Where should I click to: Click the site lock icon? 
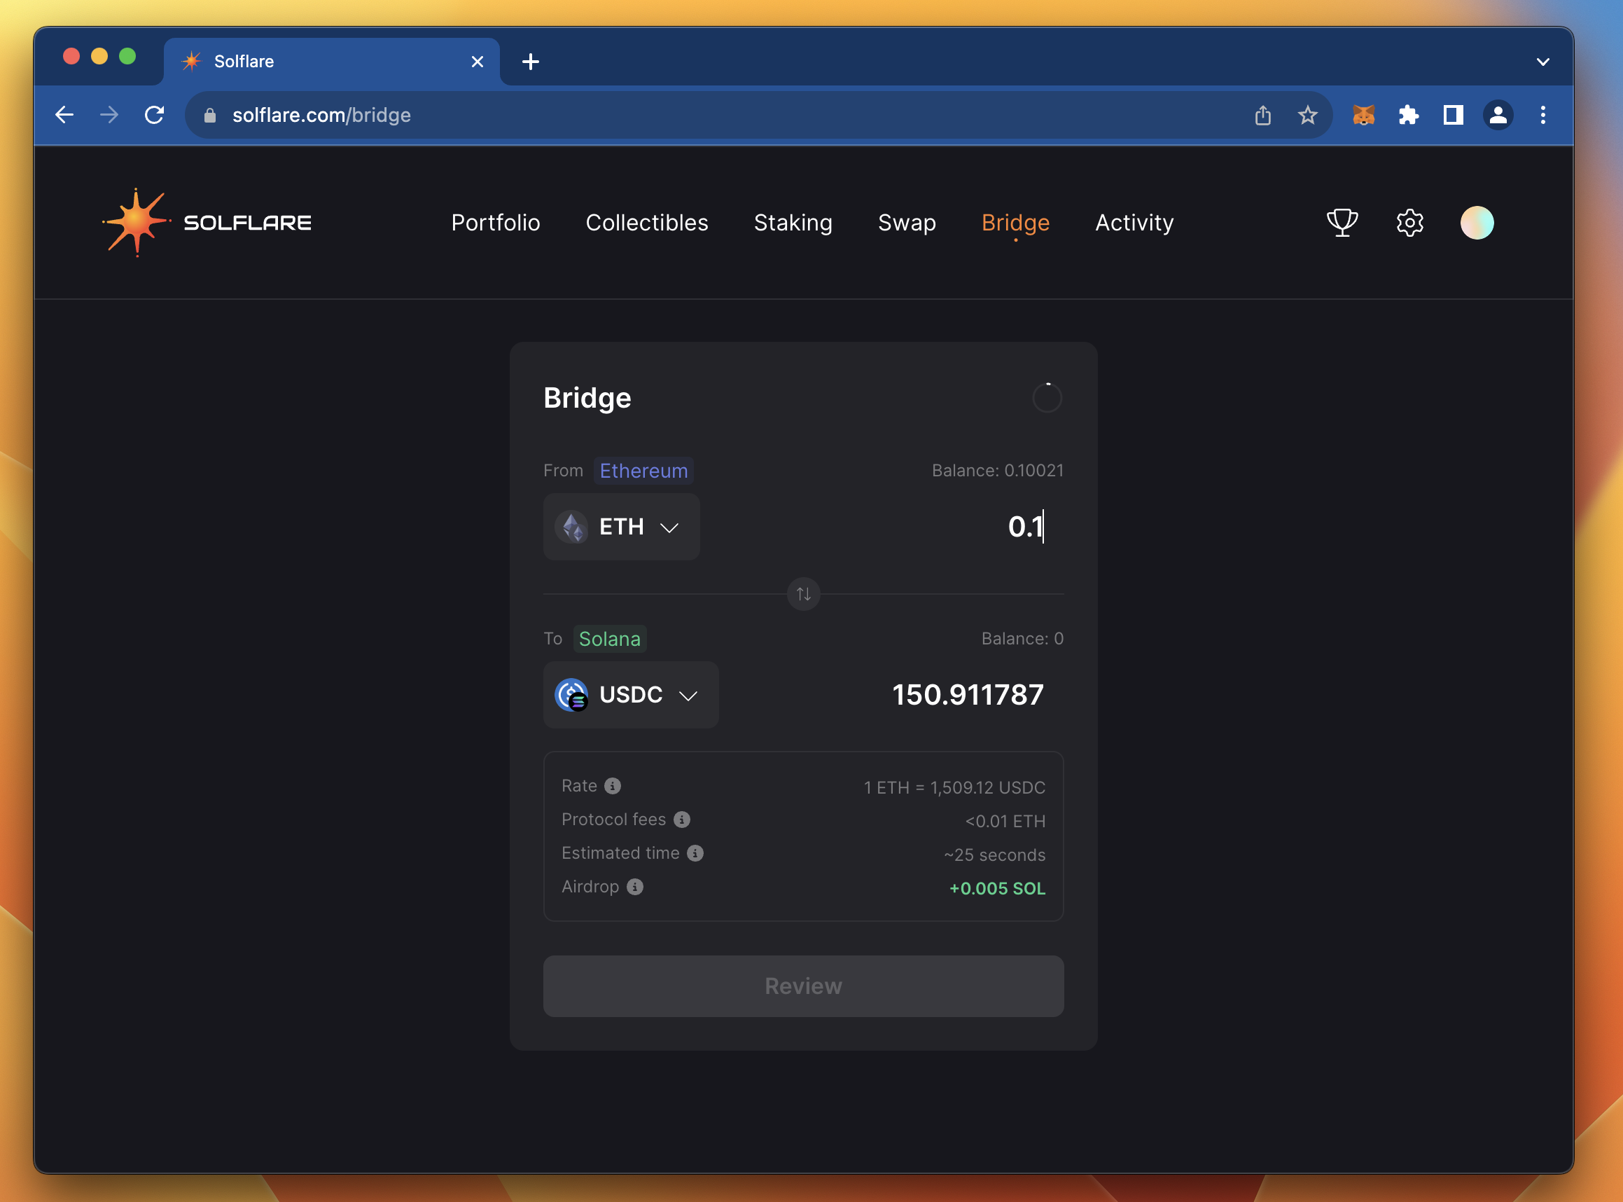pos(210,115)
